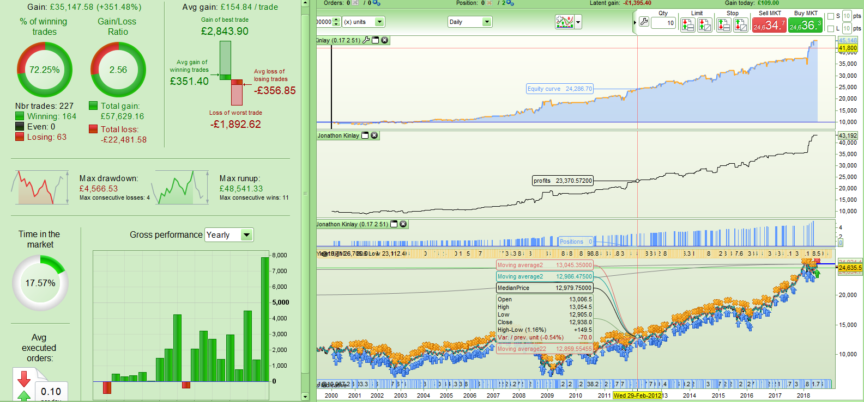Open pending Orders settings gear icon
This screenshot has width=864, height=402.
point(376,3)
